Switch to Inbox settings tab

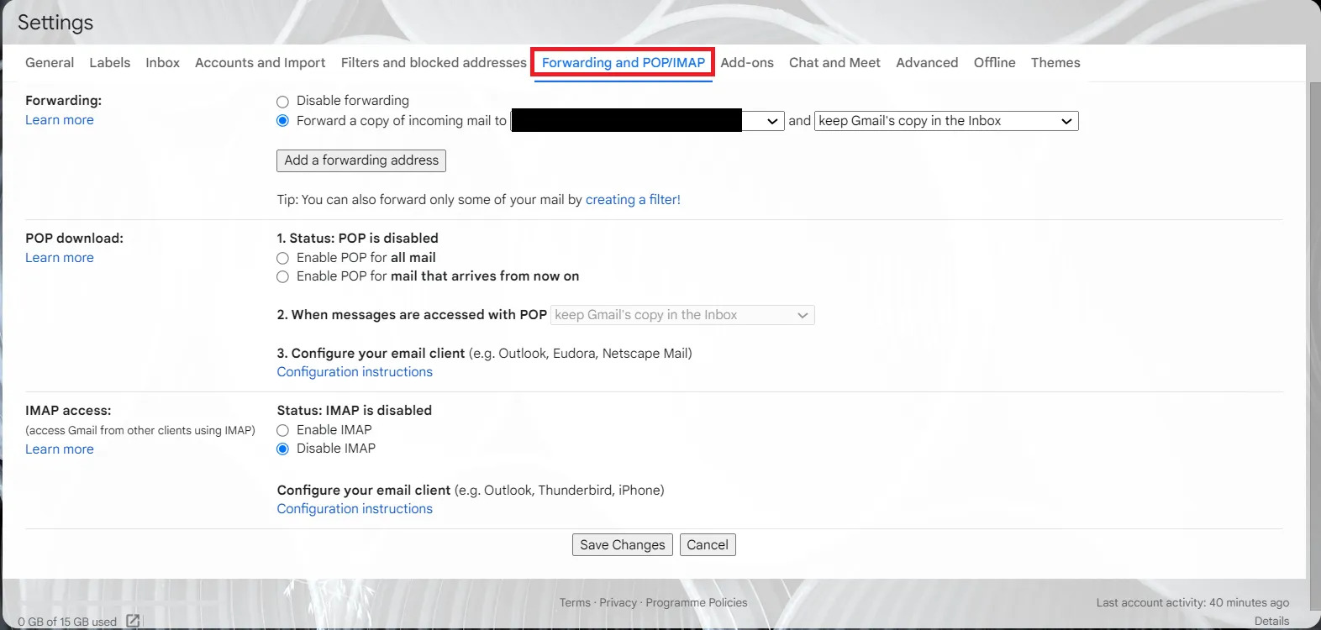click(x=162, y=63)
